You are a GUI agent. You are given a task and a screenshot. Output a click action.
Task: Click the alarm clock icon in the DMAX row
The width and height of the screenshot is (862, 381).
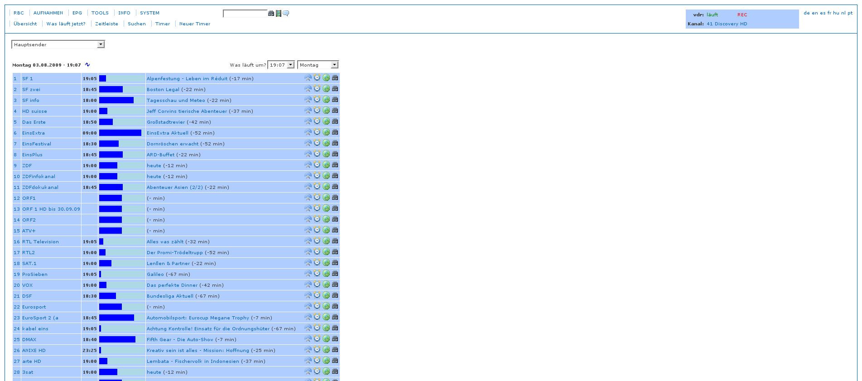317,339
